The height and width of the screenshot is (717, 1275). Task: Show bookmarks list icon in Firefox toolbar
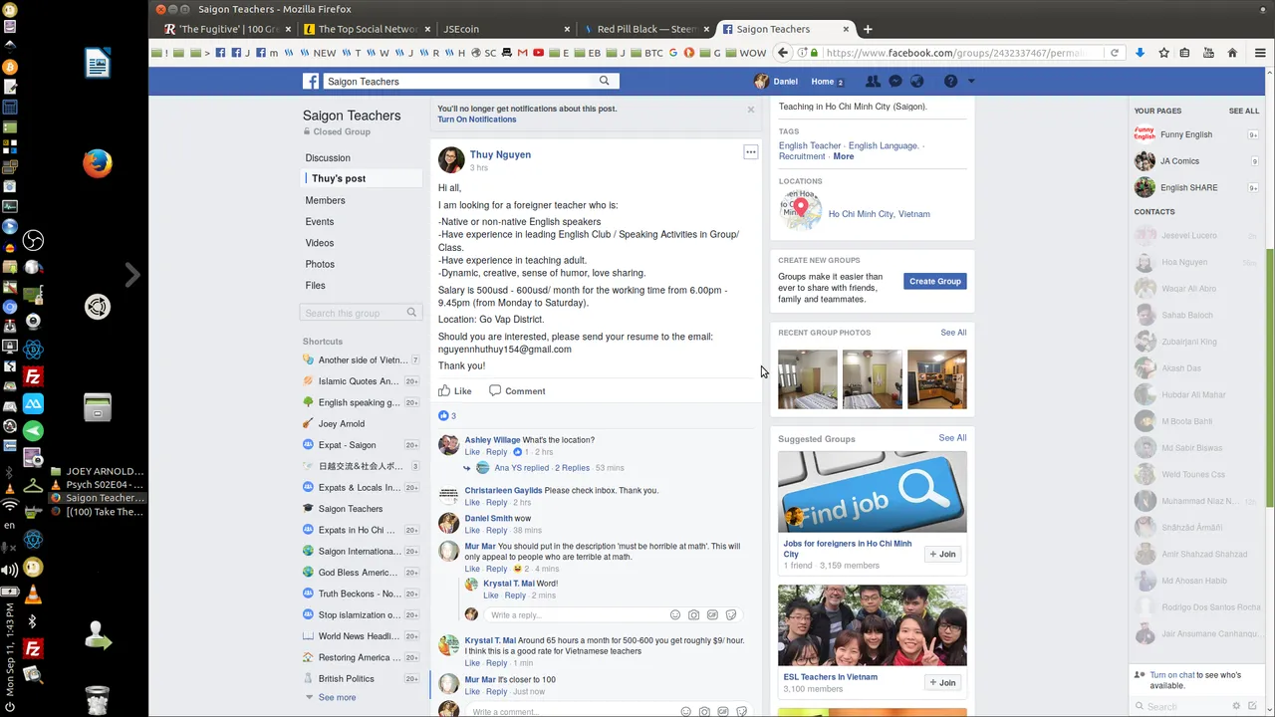(x=1184, y=53)
